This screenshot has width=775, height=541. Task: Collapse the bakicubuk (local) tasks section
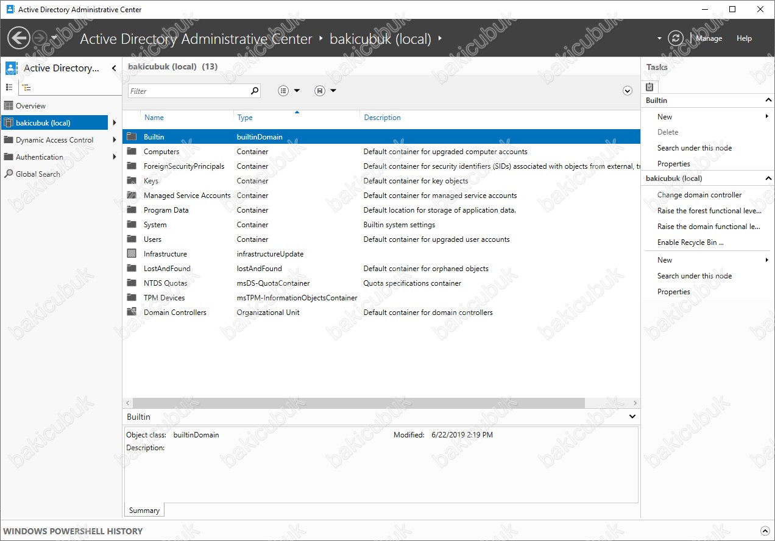coord(768,179)
